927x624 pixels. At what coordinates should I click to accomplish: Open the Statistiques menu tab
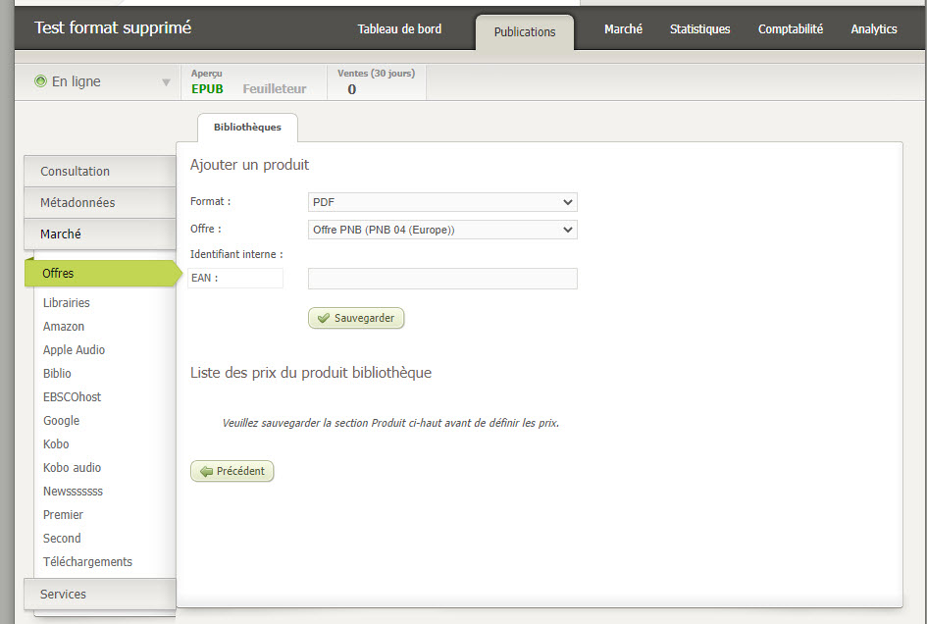pos(699,29)
